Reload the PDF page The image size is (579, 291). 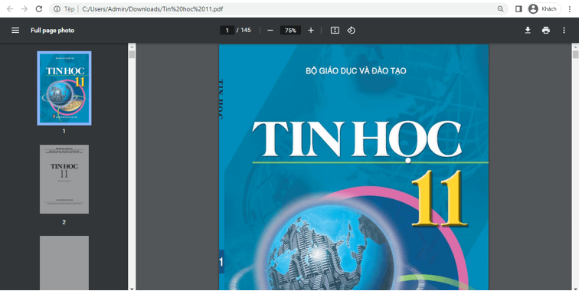coord(39,9)
